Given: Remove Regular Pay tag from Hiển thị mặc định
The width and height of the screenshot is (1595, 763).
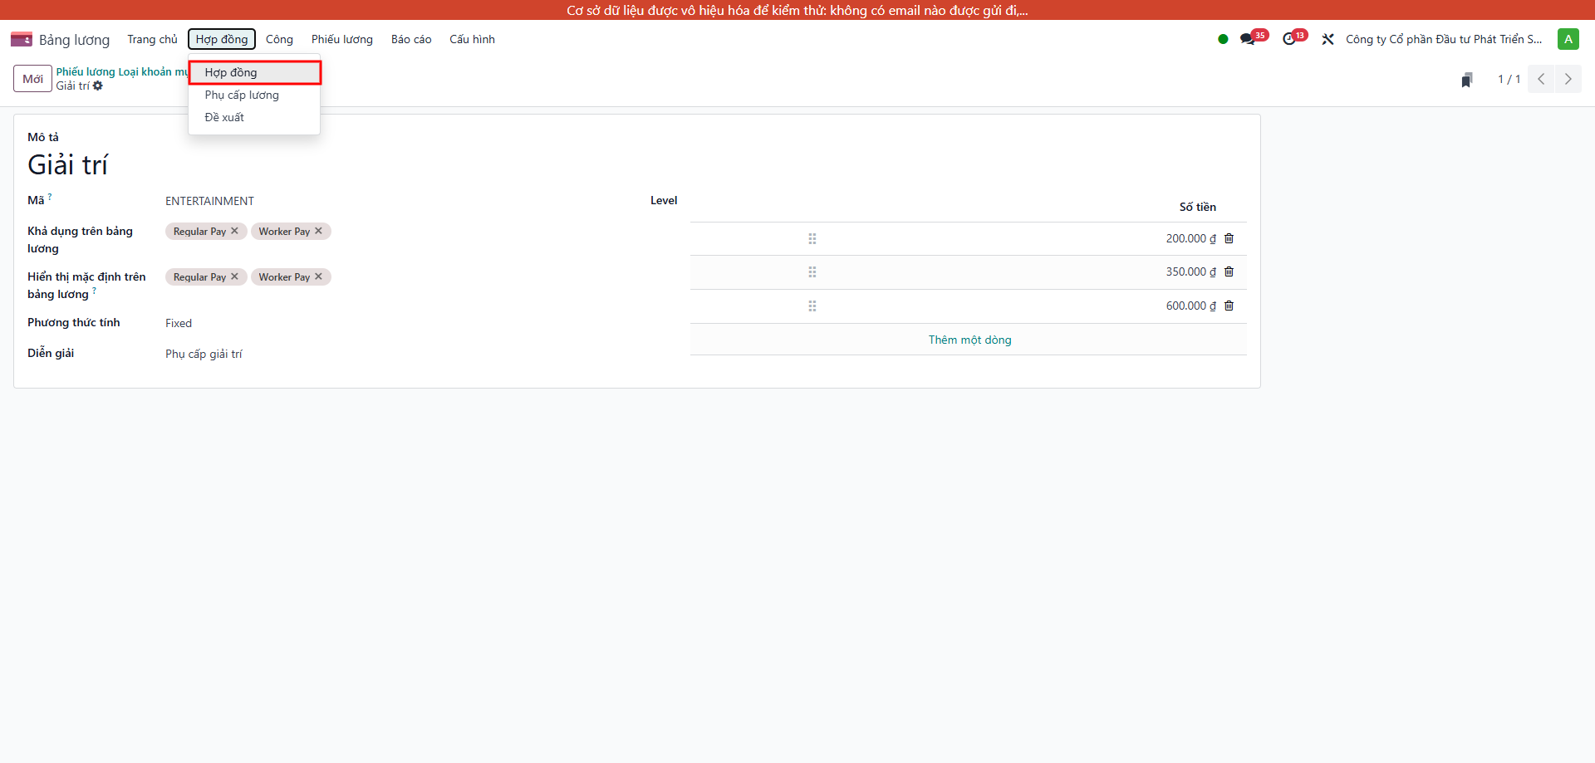Looking at the screenshot, I should pos(235,276).
